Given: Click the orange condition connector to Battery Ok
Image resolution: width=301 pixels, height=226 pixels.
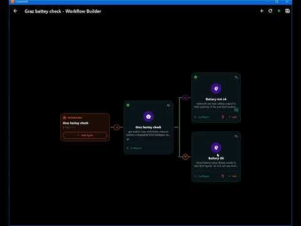Looking at the screenshot, I should click(186, 157).
